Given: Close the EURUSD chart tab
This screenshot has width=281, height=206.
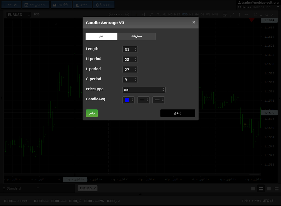Looking at the screenshot, I should (95, 188).
